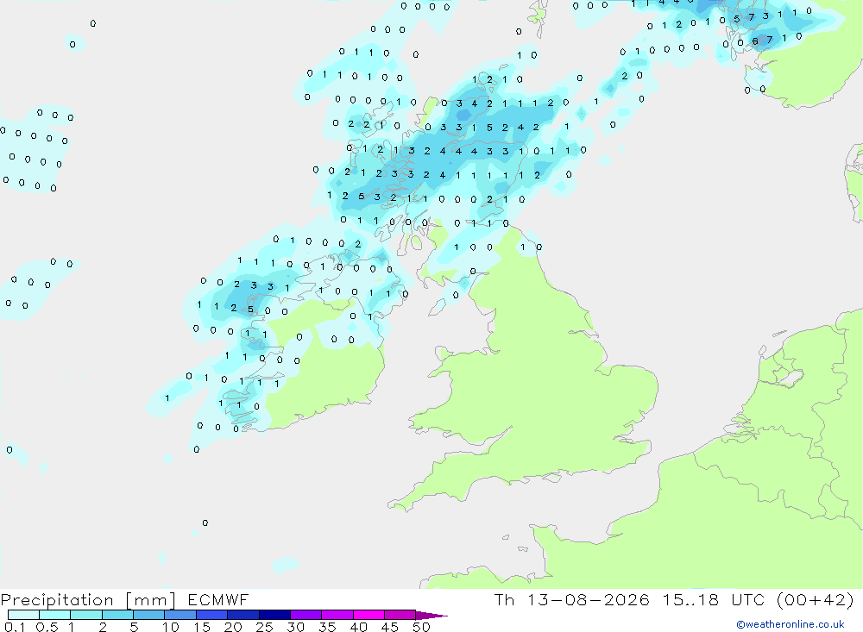Screen dimensions: 863x632
Task: Click the "50" legend scale label
Action: click(x=421, y=627)
